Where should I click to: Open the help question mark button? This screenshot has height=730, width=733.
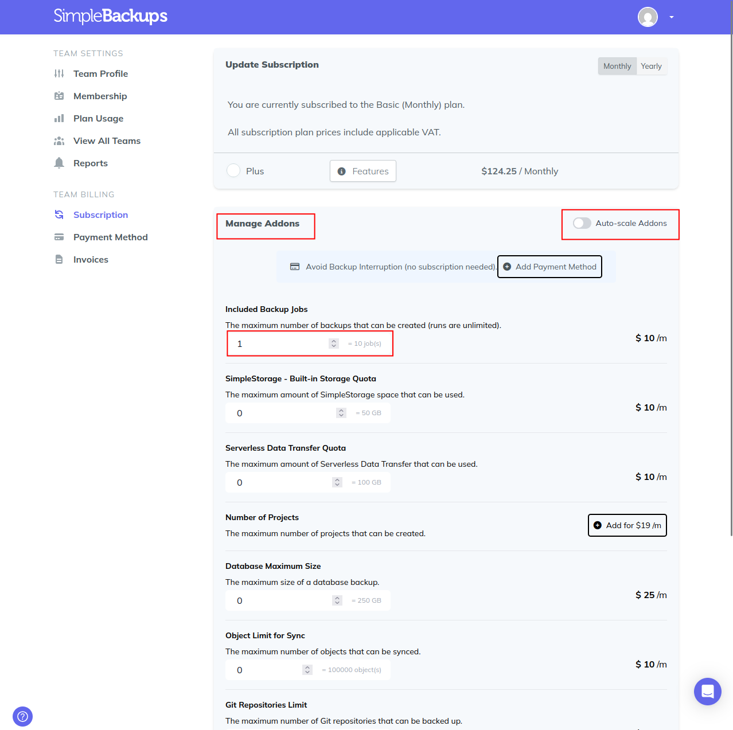tap(22, 716)
